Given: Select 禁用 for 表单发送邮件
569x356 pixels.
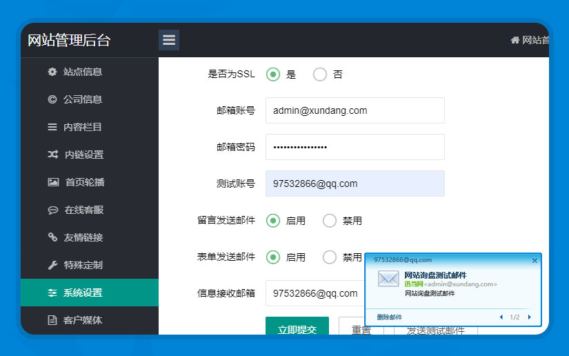Looking at the screenshot, I should pos(330,257).
